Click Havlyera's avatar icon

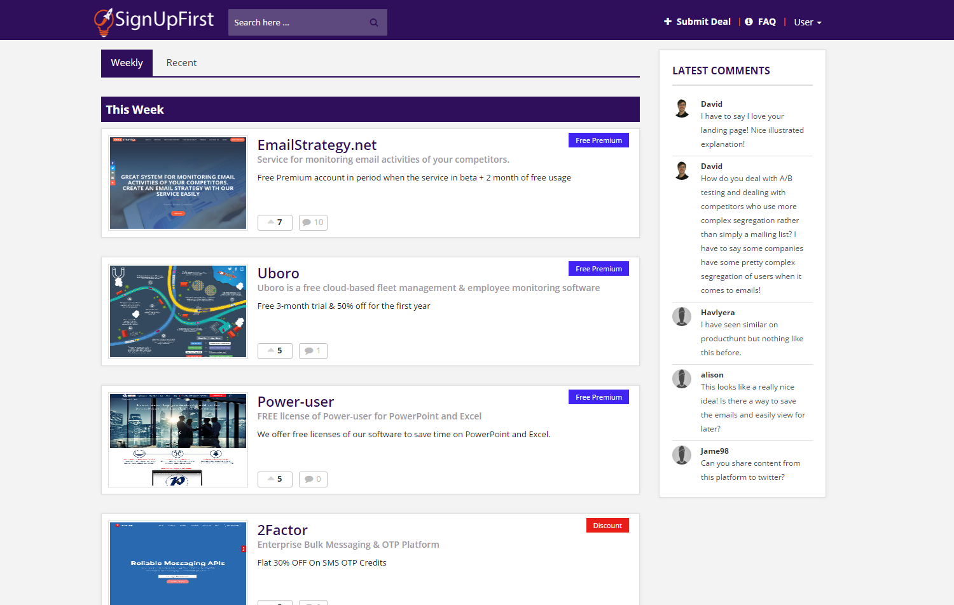682,316
